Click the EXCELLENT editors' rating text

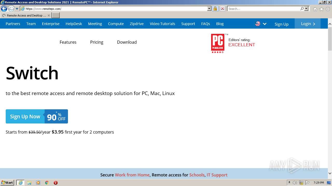242,45
